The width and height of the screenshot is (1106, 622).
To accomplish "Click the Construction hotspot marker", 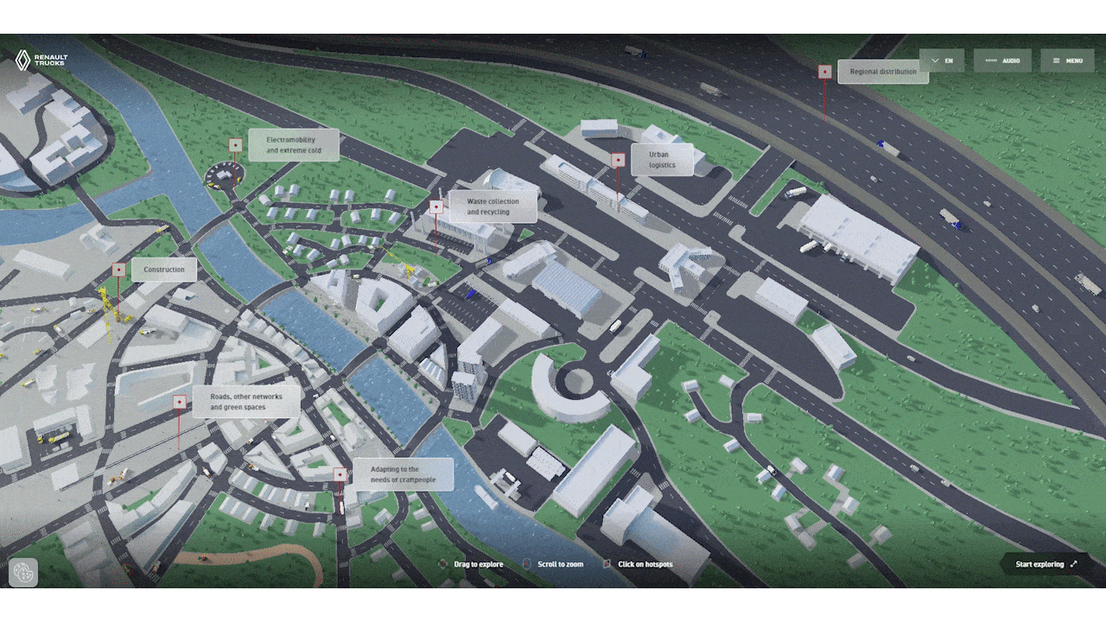I will point(119,270).
